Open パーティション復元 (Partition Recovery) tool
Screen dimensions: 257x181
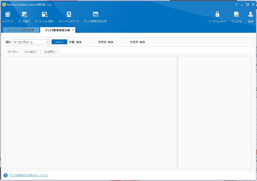click(x=44, y=15)
